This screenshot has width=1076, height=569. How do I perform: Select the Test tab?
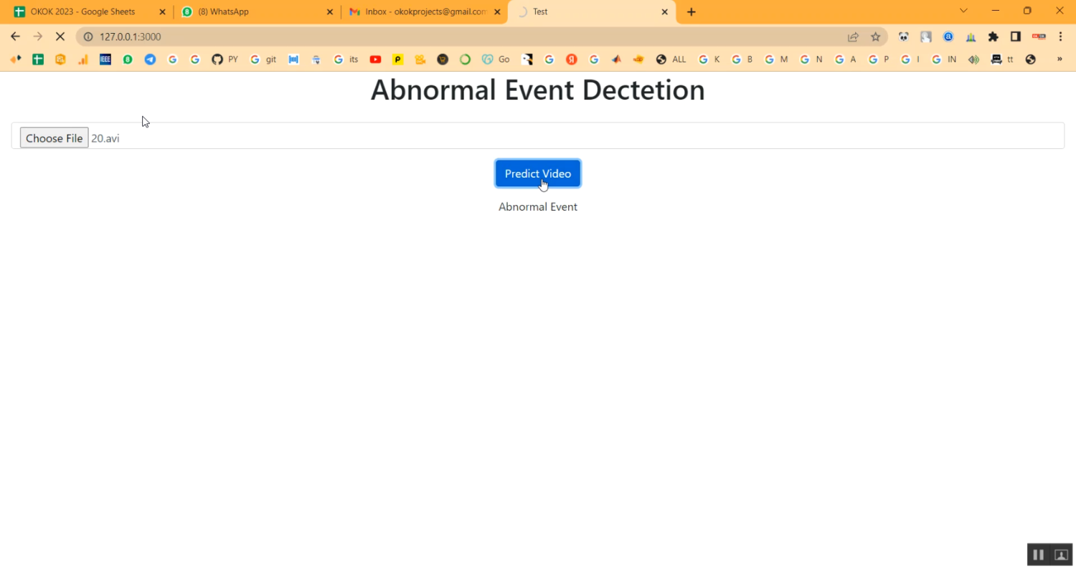(591, 12)
